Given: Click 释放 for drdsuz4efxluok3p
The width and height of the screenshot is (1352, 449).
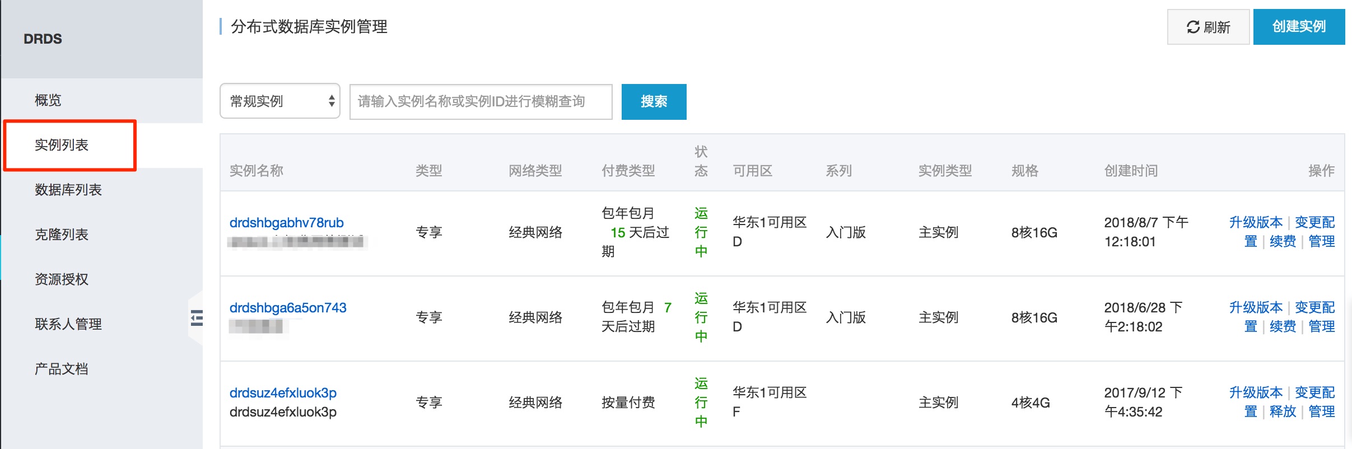Looking at the screenshot, I should (1283, 412).
